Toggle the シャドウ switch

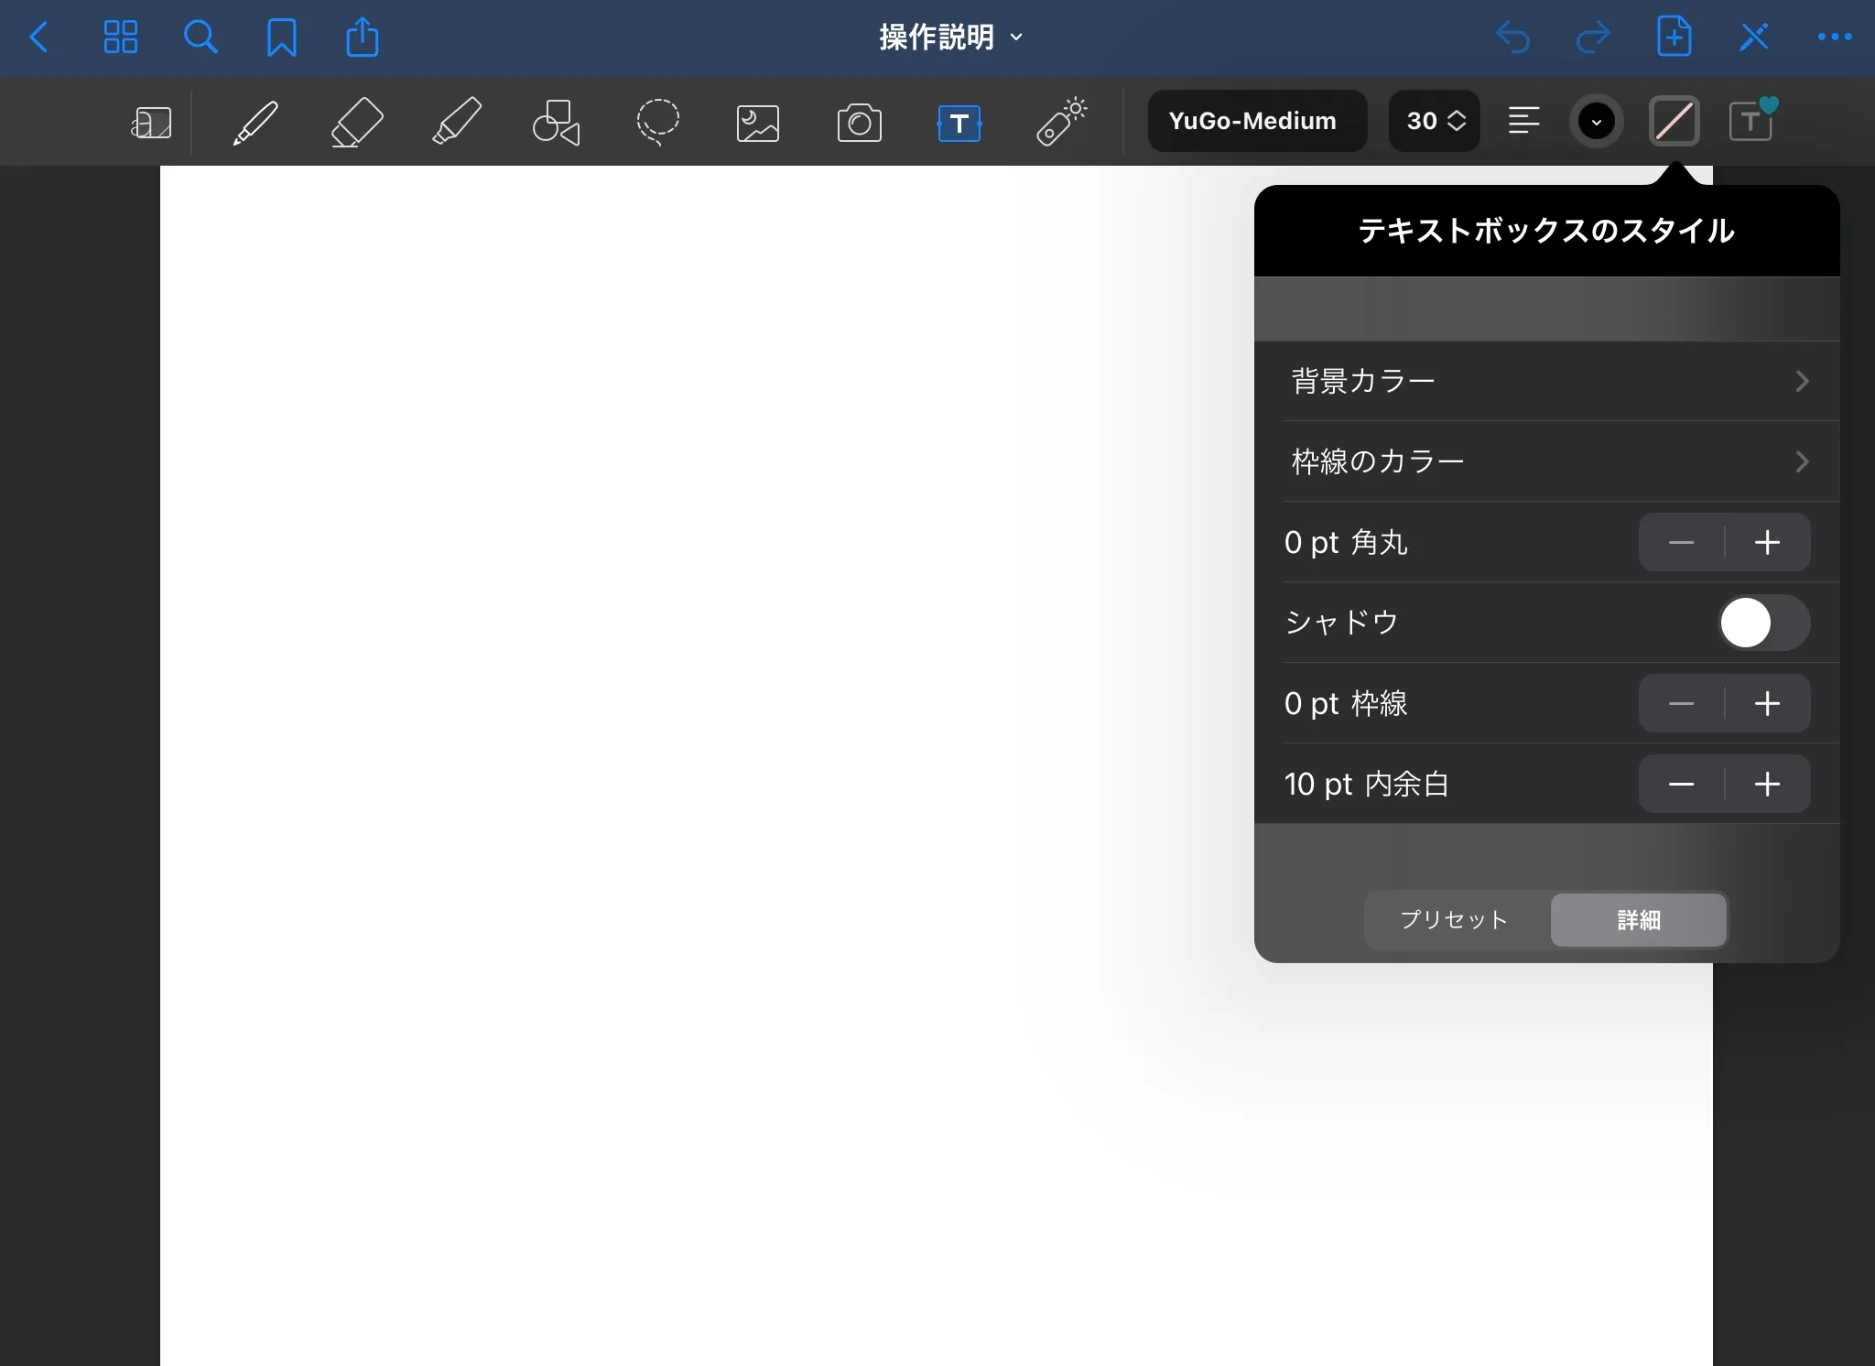pyautogui.click(x=1762, y=623)
